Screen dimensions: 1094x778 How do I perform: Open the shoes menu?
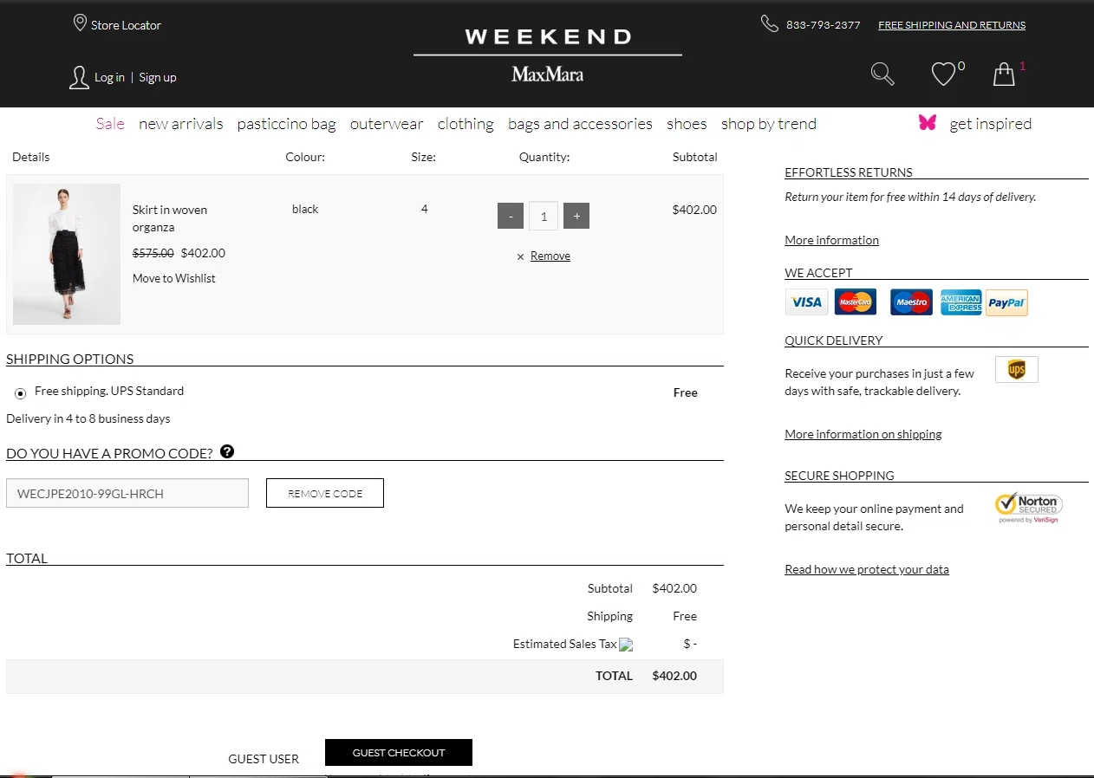pos(687,124)
